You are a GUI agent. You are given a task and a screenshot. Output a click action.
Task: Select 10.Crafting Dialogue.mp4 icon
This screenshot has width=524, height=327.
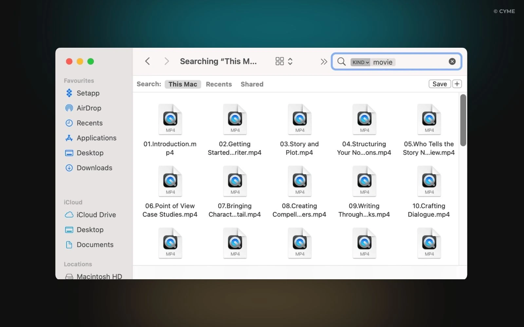pyautogui.click(x=429, y=181)
